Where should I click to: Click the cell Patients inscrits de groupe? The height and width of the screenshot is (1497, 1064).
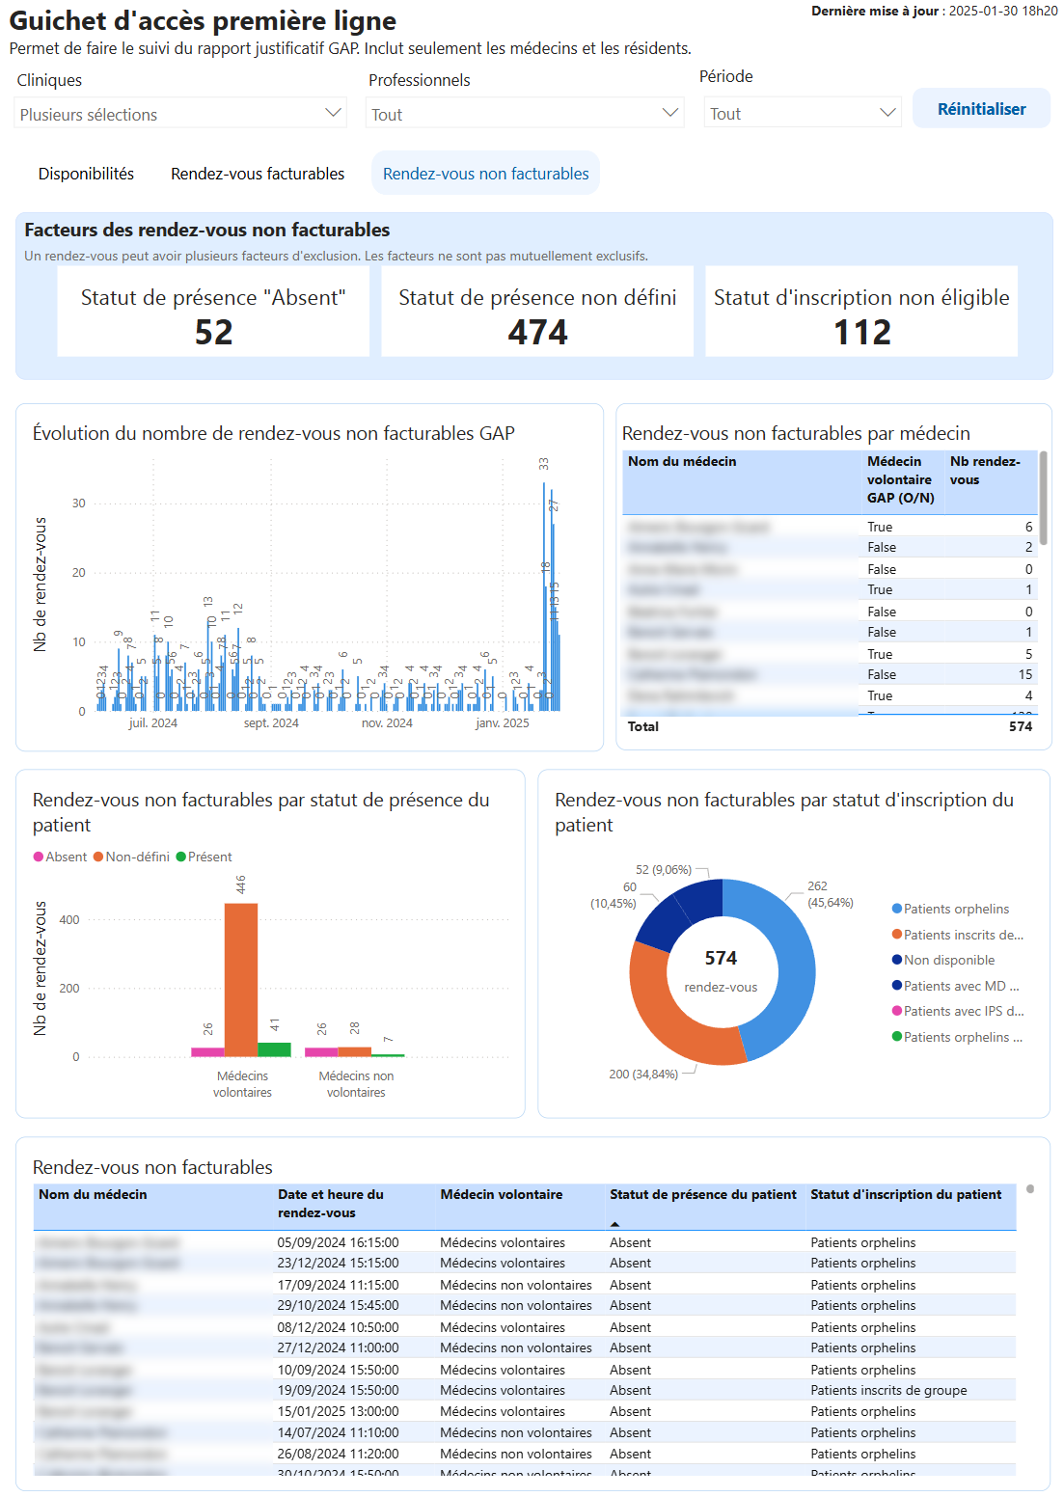point(888,1390)
